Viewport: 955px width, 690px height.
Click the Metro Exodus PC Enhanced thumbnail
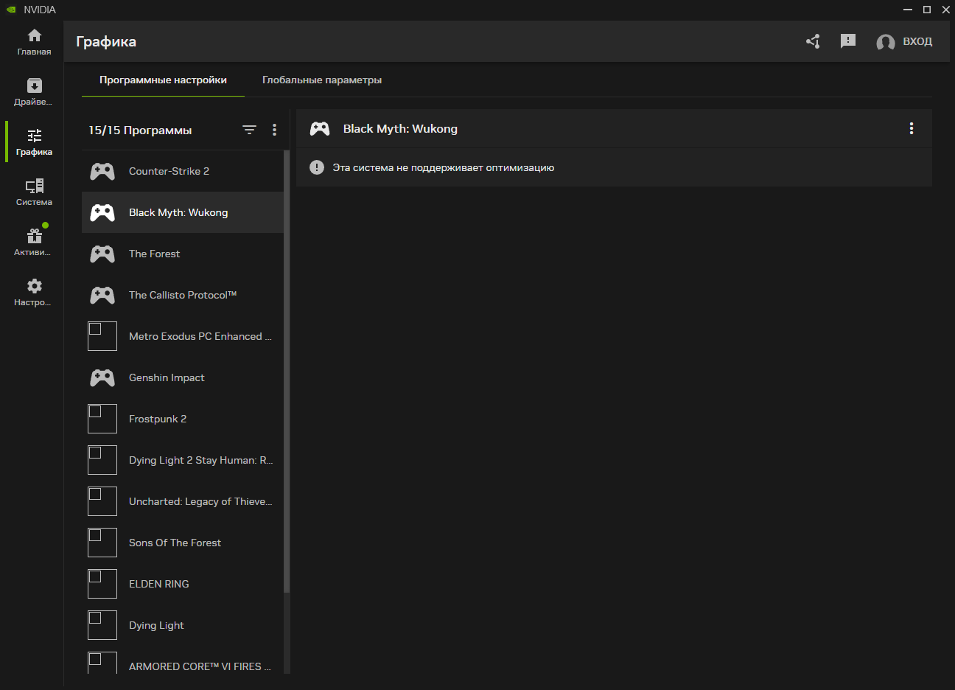102,336
